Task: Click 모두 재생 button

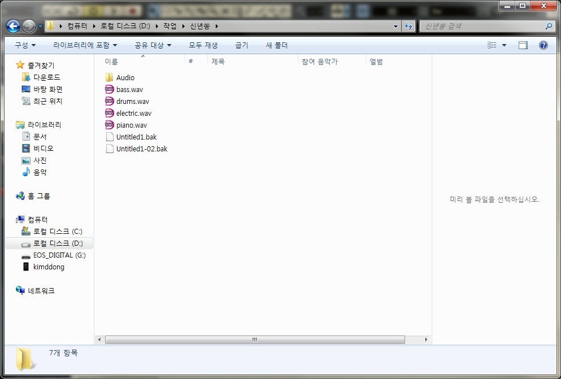Action: coord(203,45)
